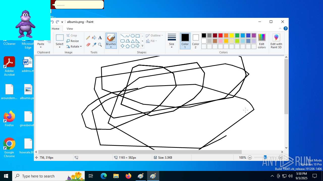The width and height of the screenshot is (323, 181).
Task: Expand the Shapes gallery More arrow
Action: [x=142, y=46]
